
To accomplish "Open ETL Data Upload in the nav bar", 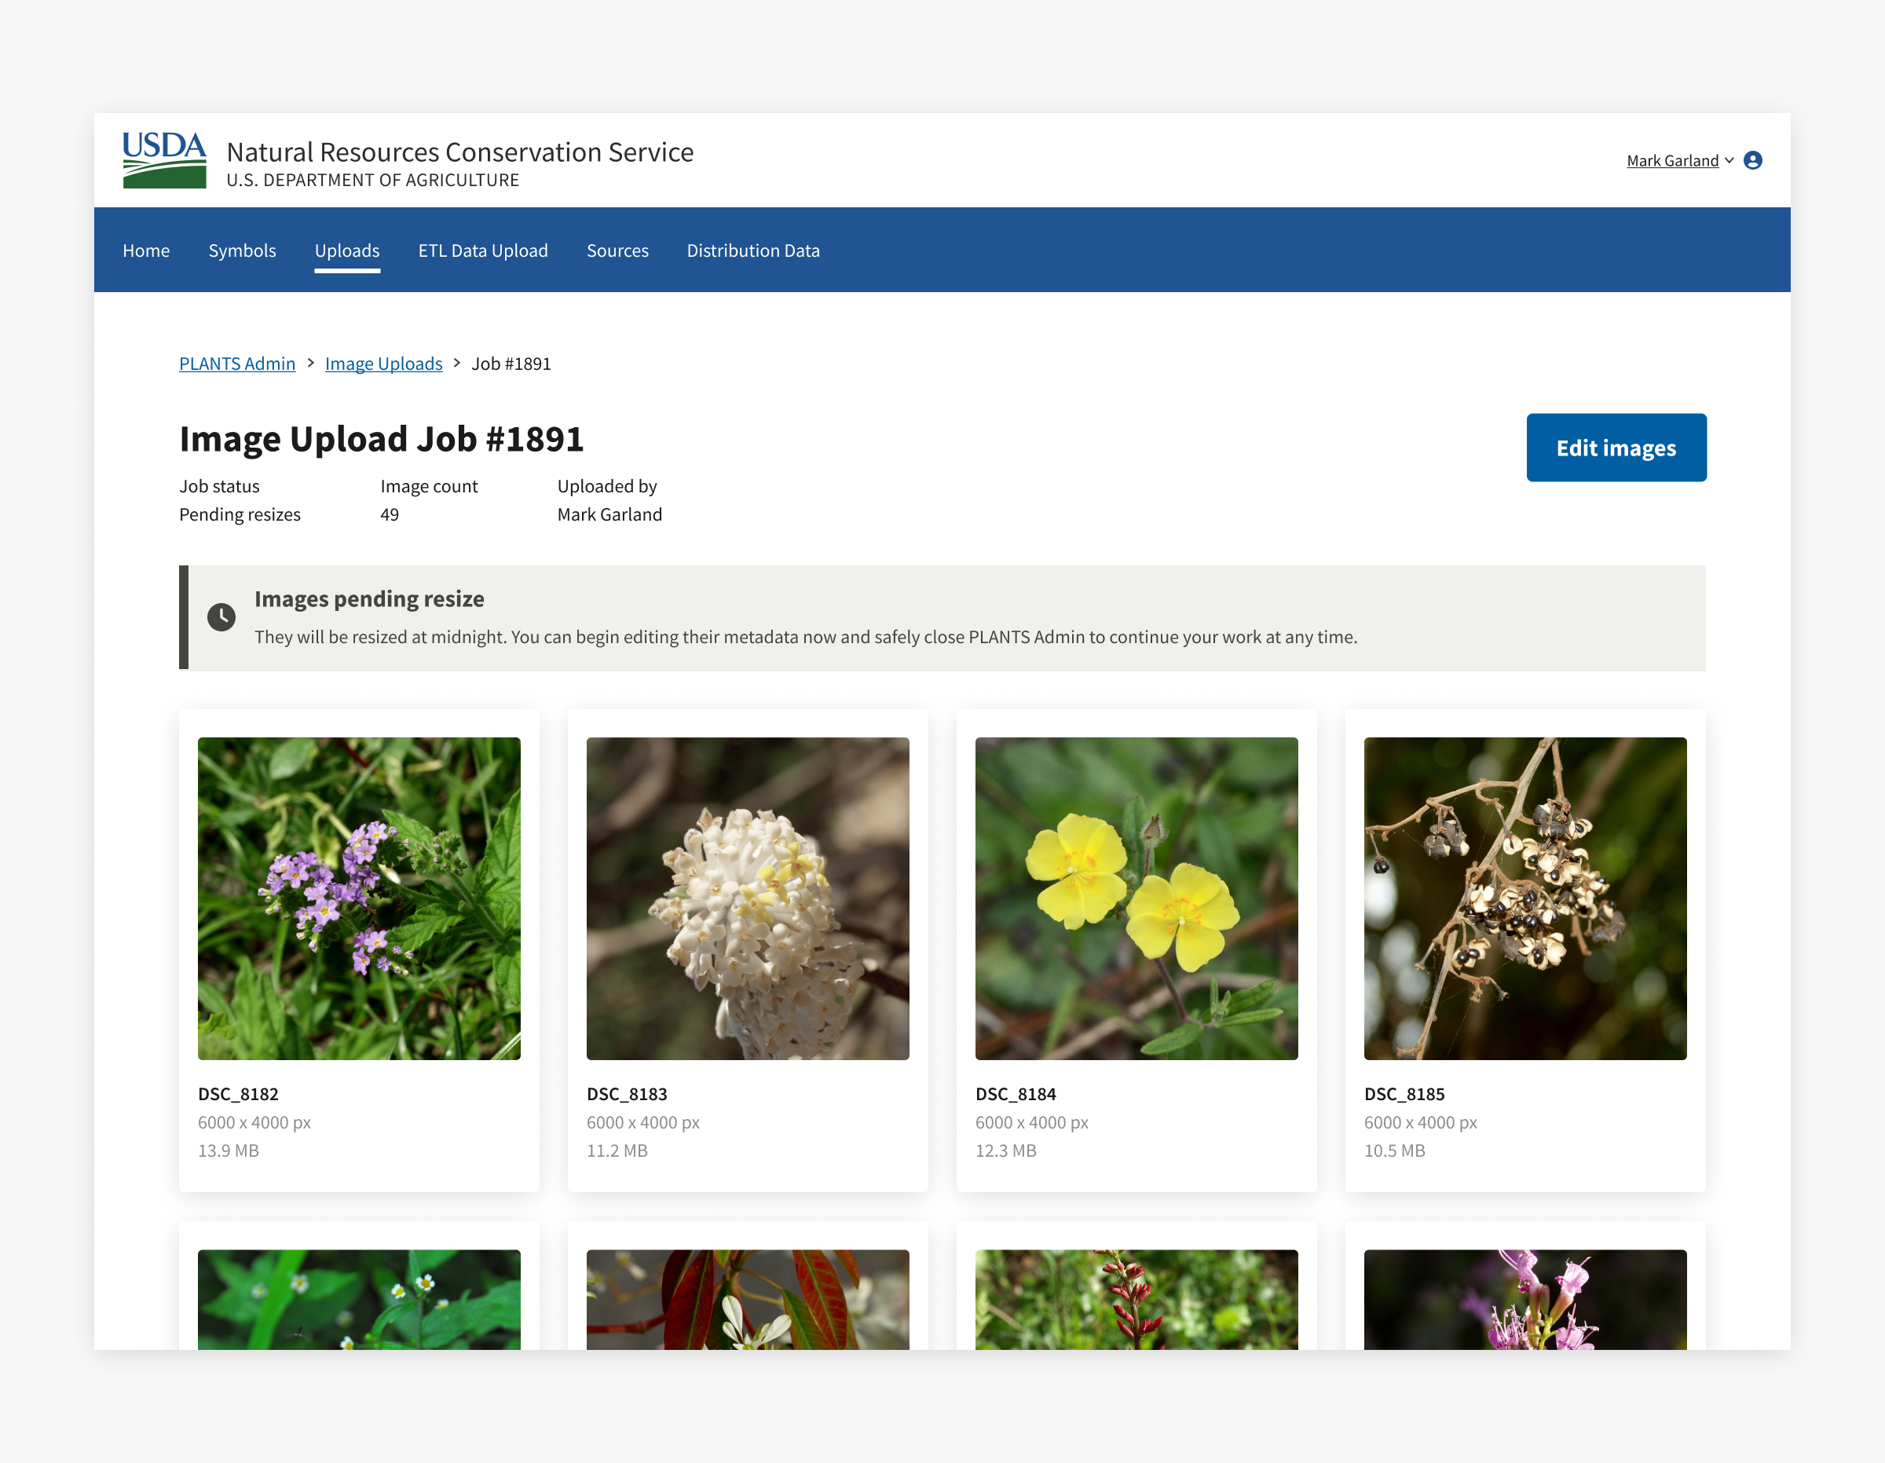I will coord(482,251).
